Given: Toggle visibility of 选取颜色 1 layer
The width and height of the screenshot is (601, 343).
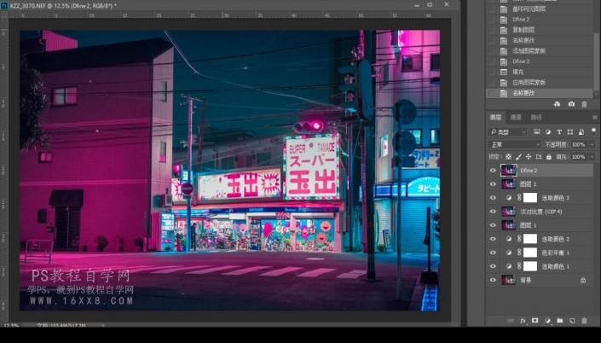Looking at the screenshot, I should [x=493, y=266].
